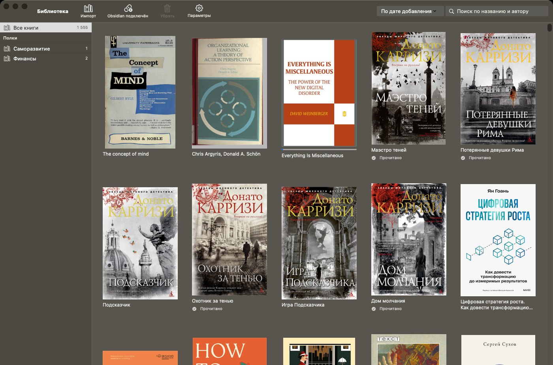This screenshot has height=365, width=553.
Task: Click the Everything Is Miscellaneous title text
Action: (x=312, y=156)
